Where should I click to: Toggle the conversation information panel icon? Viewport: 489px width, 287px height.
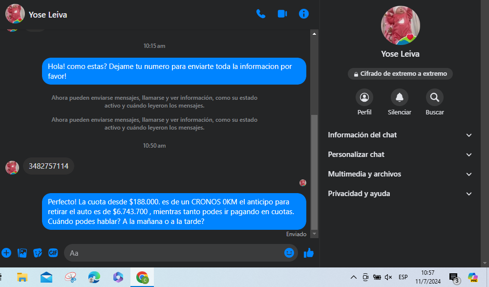(x=304, y=14)
